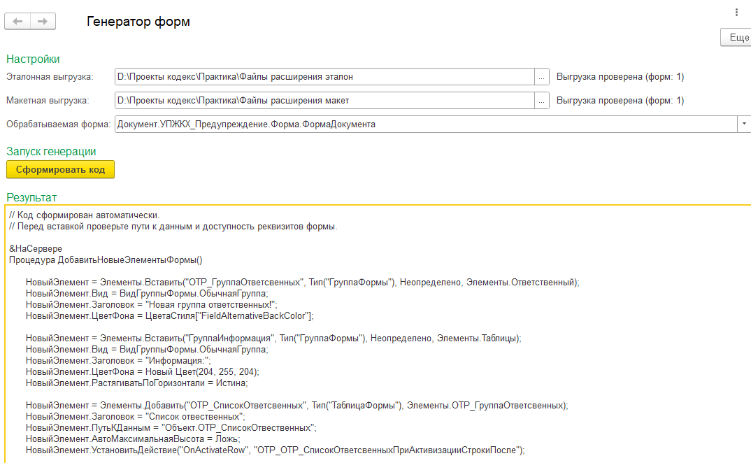The width and height of the screenshot is (751, 463).
Task: Click line АвтоМаксимальнаяВысота = Ложь
Action: [x=133, y=439]
